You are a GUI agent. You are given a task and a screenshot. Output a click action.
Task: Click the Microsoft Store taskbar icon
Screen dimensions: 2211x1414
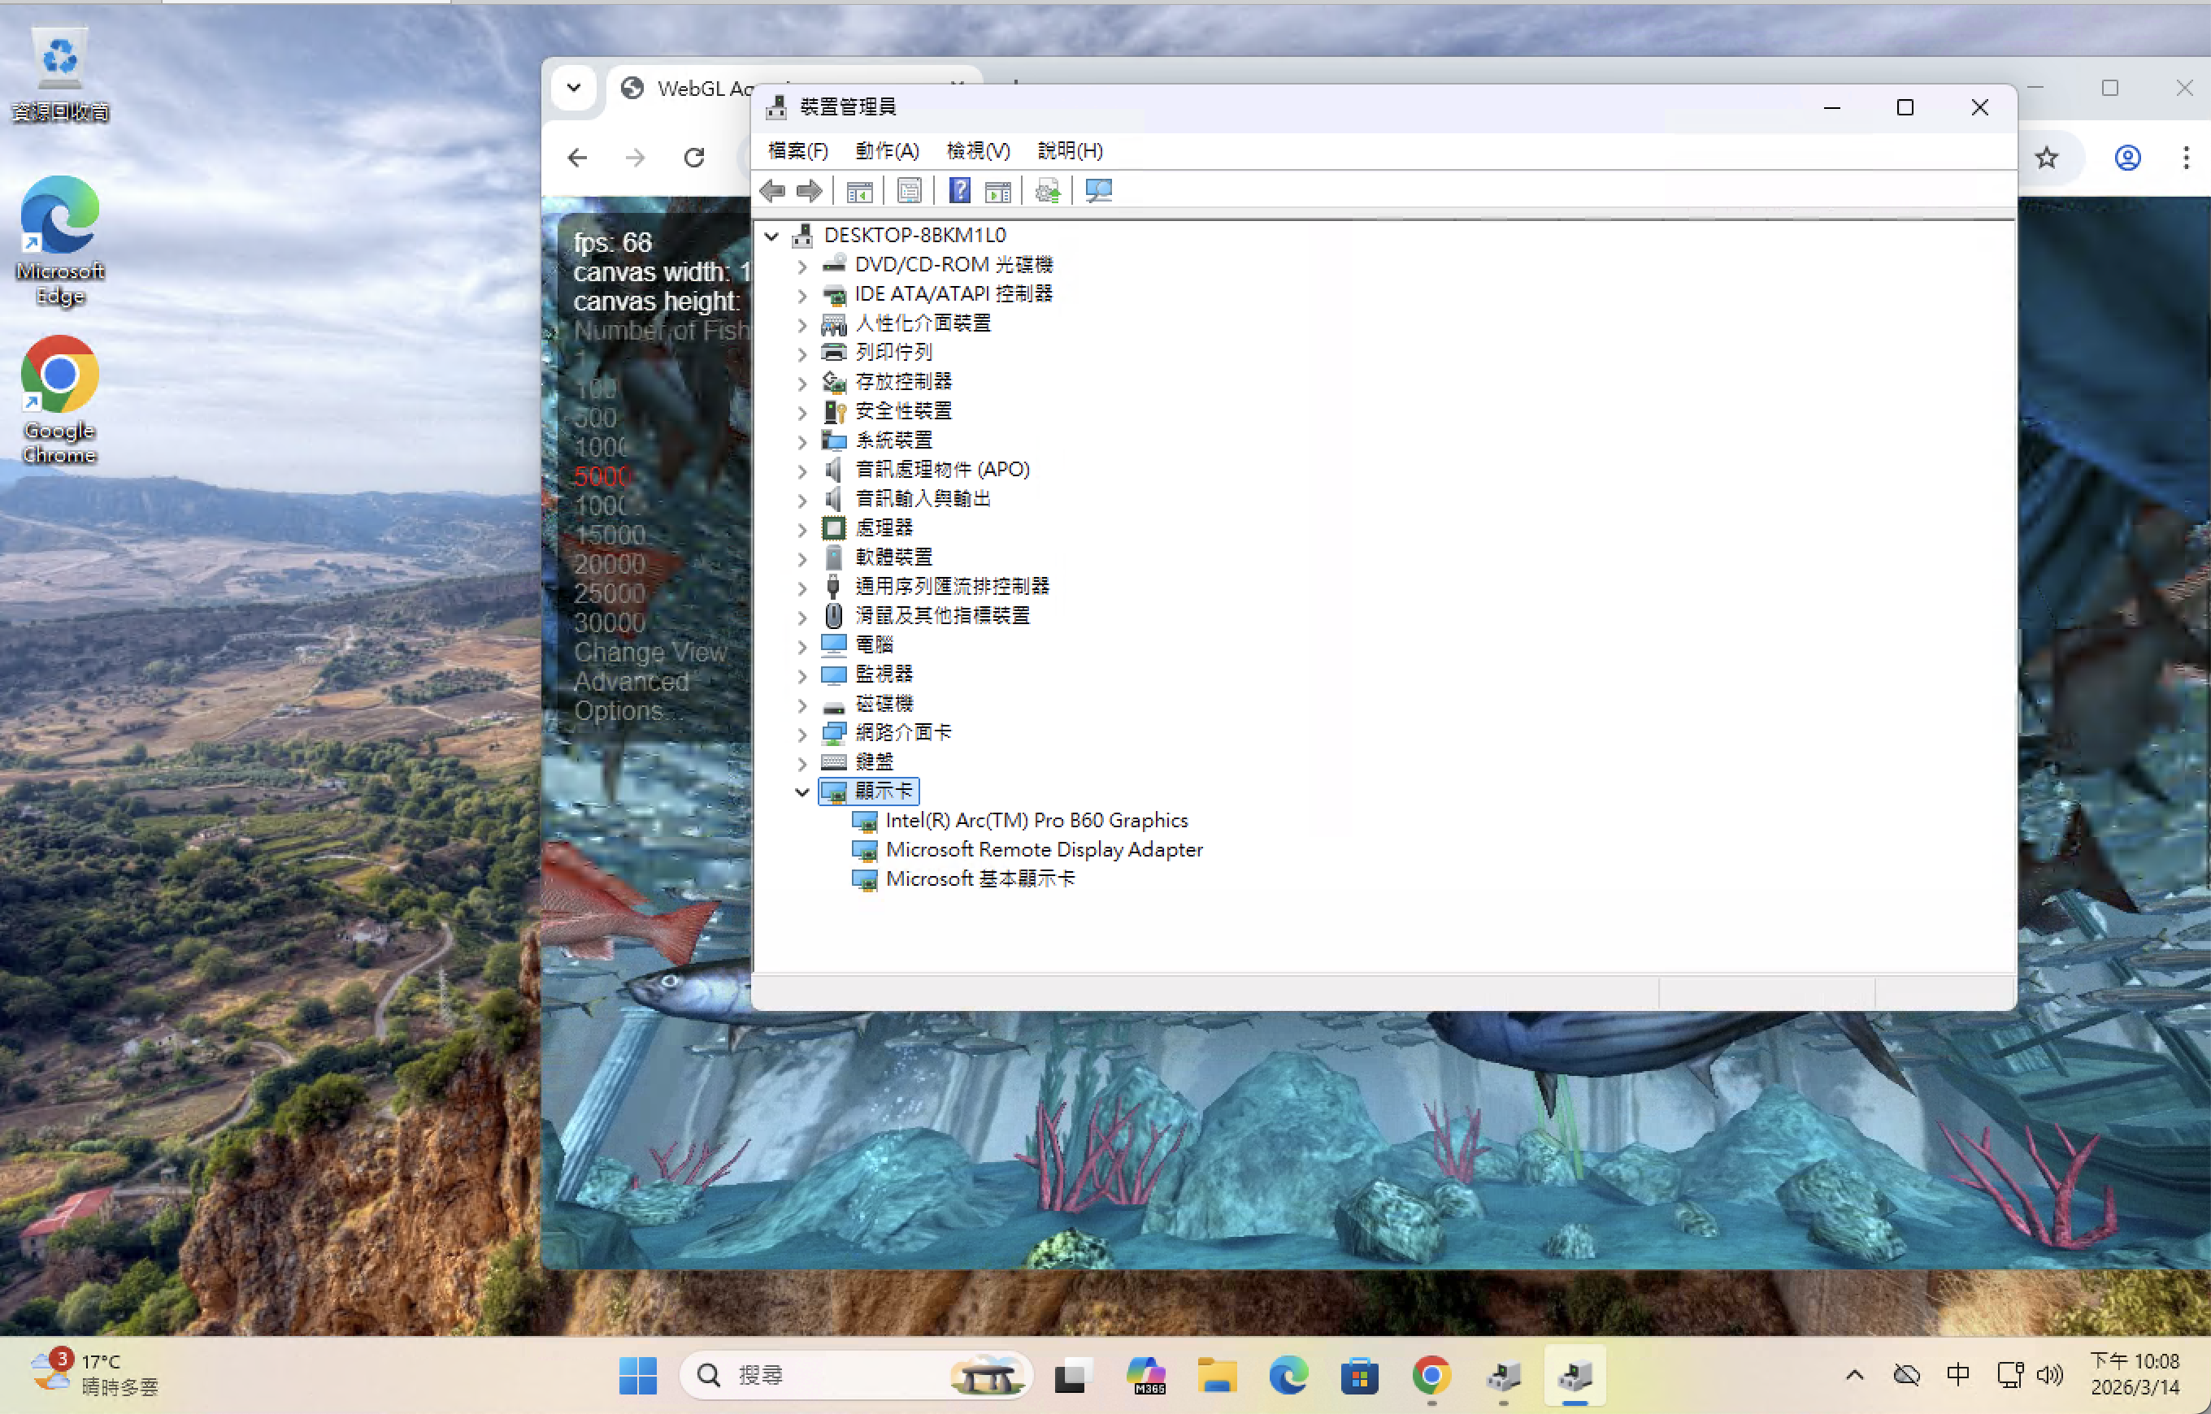pyautogui.click(x=1359, y=1376)
